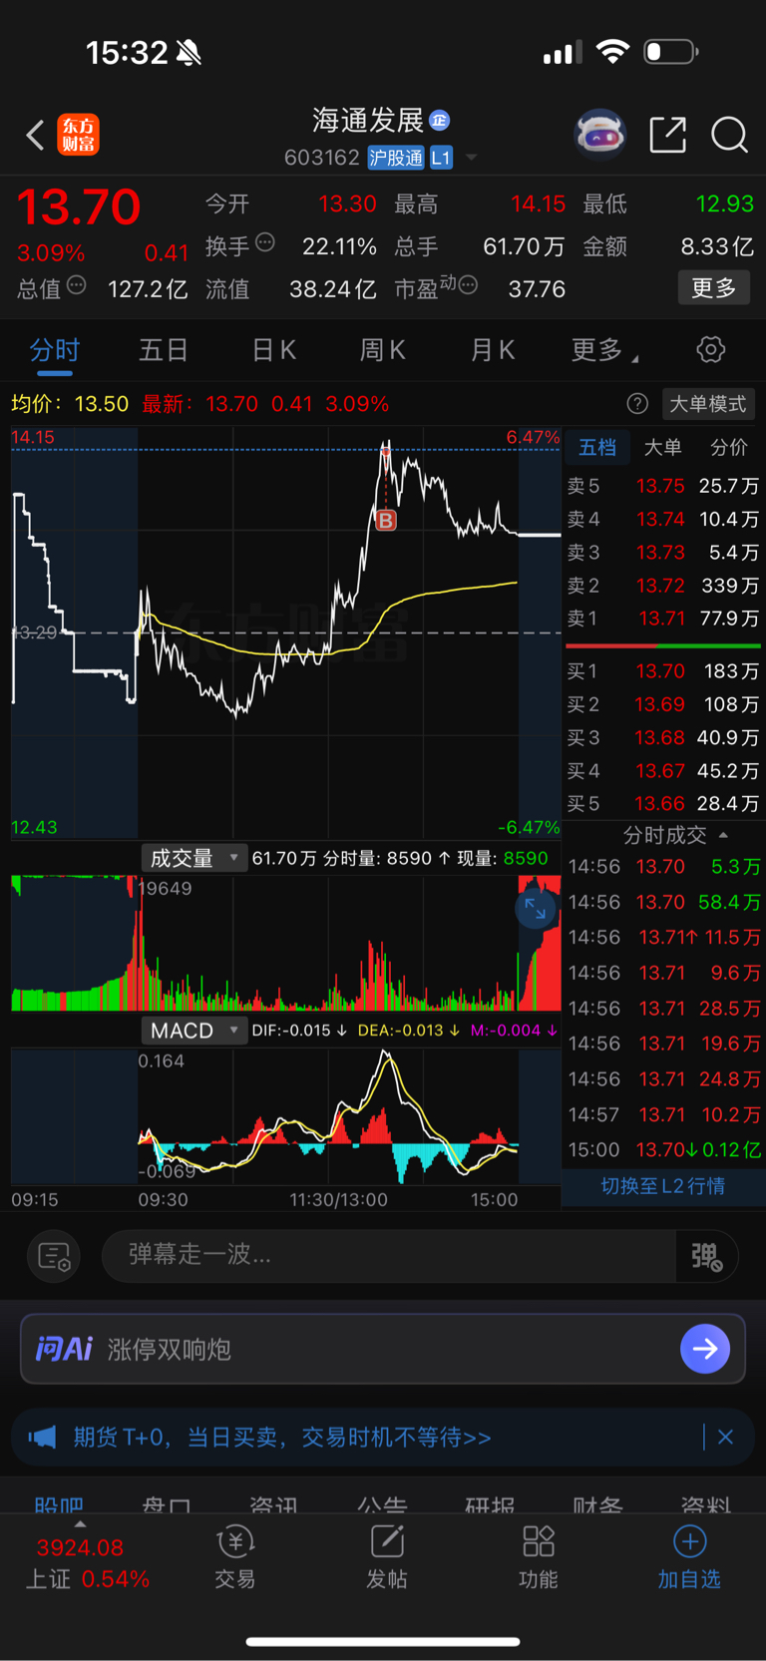This screenshot has height=1661, width=766.
Task: Toggle the 弹 danmaku switch
Action: [x=707, y=1255]
